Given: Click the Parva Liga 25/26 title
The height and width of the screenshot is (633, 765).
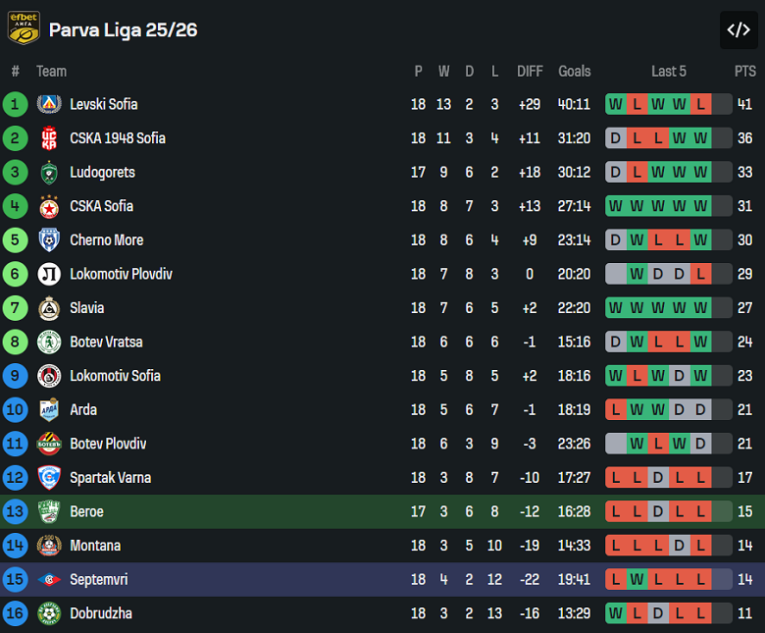Looking at the screenshot, I should tap(124, 29).
